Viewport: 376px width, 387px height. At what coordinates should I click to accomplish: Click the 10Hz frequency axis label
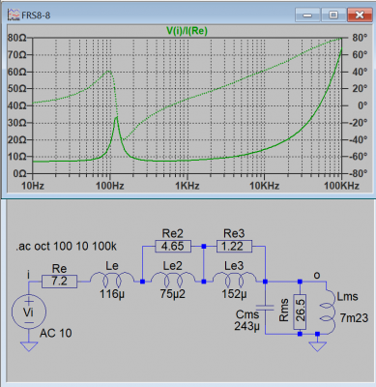point(33,186)
